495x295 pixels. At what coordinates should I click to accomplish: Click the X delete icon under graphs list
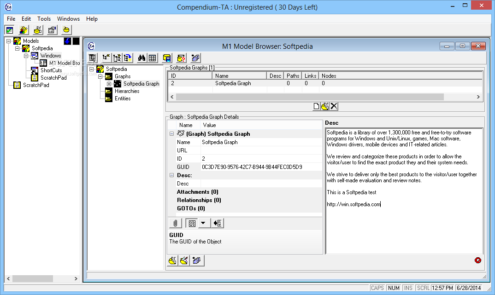tap(334, 106)
